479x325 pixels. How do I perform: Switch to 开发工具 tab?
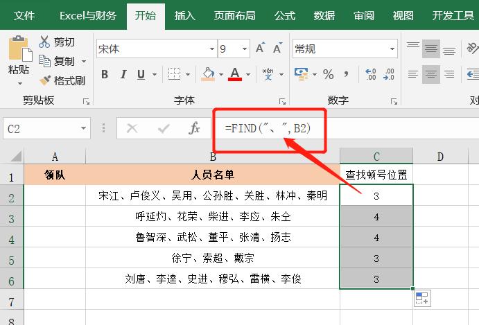tap(453, 15)
